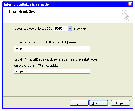Open the POP3 server type dropdown arrow

pyautogui.click(x=70, y=29)
